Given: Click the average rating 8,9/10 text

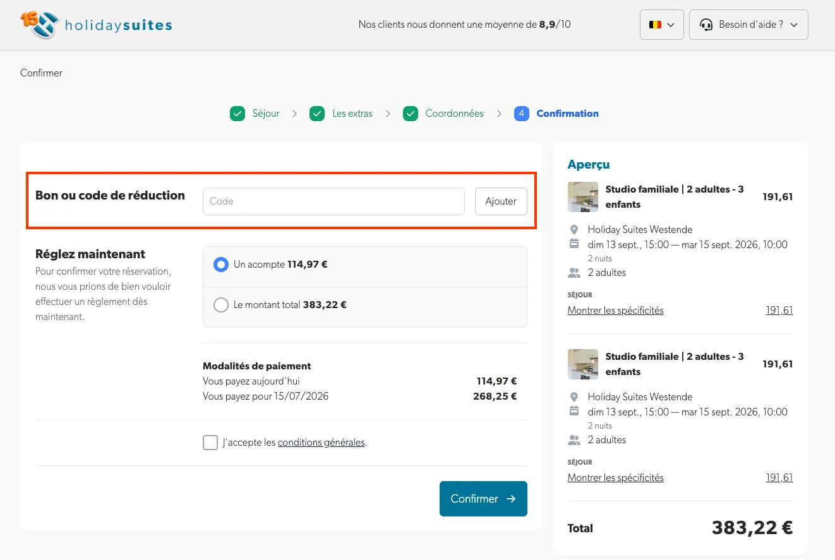Looking at the screenshot, I should (x=555, y=25).
